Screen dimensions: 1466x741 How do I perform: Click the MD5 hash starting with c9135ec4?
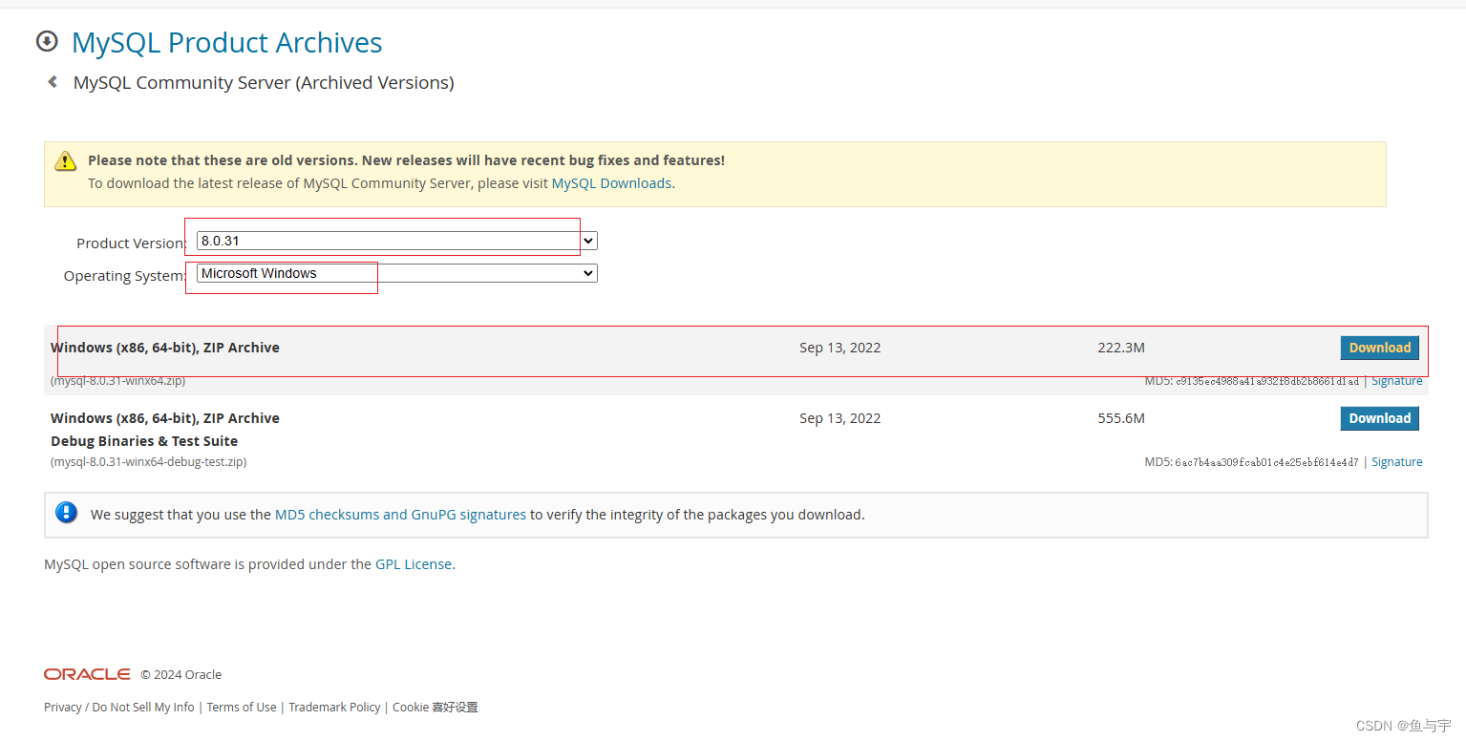pos(1266,381)
